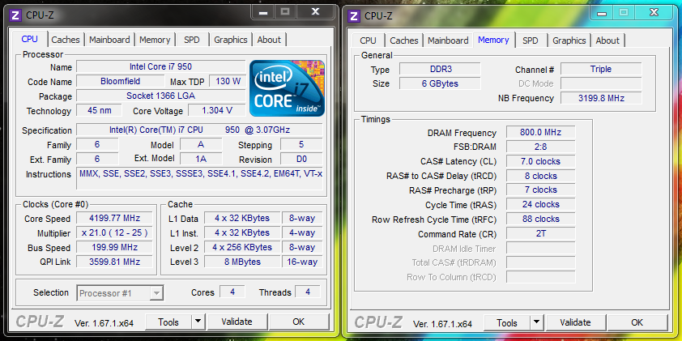
Task: Click the tRCD value '8 clocks'
Action: coord(540,176)
